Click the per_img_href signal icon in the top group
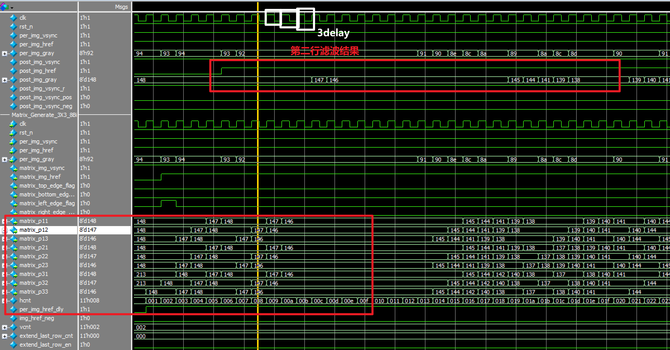 14,44
